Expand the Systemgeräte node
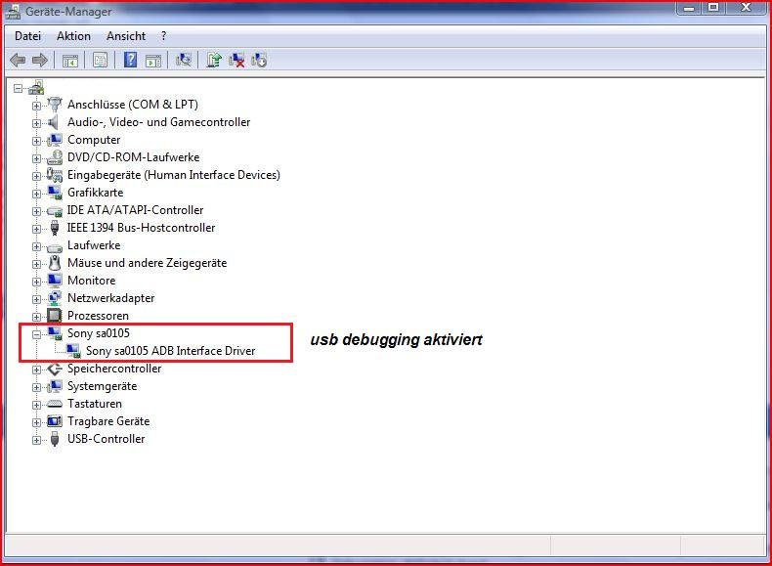Viewport: 772px width, 566px height. coord(36,387)
